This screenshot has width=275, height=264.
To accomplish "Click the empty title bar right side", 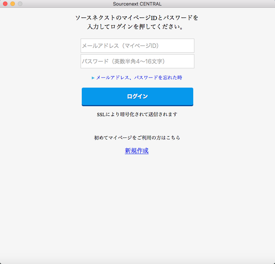I will (x=230, y=4).
